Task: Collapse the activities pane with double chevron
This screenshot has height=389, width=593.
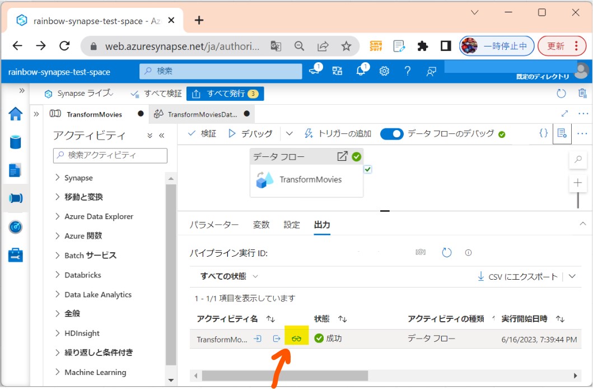Action: (161, 136)
